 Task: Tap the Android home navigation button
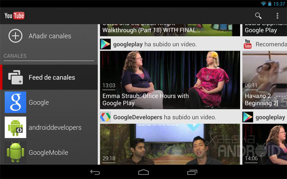pyautogui.click(x=143, y=172)
